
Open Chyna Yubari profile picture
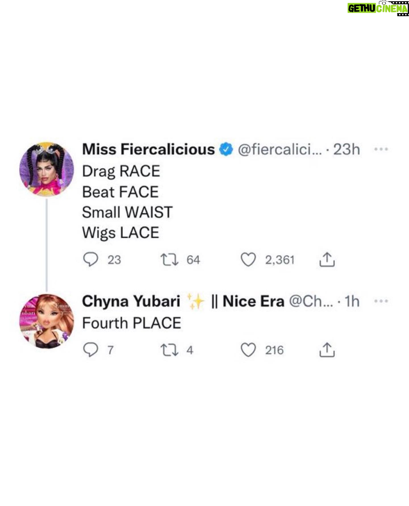[47, 321]
